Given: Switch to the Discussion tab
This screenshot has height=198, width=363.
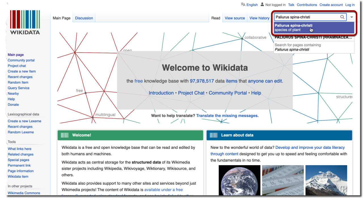Looking at the screenshot, I should [x=84, y=18].
